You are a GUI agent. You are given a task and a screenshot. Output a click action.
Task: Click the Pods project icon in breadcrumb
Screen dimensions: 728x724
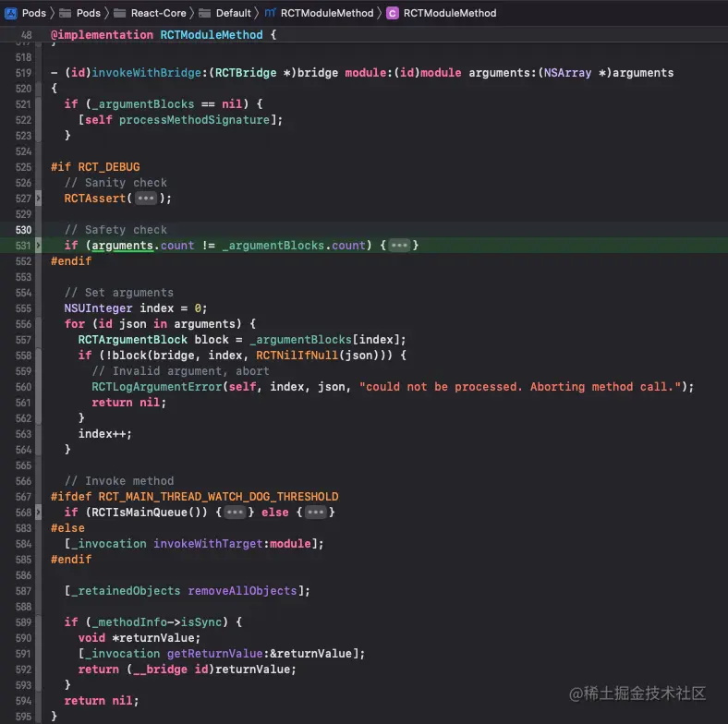(10, 13)
